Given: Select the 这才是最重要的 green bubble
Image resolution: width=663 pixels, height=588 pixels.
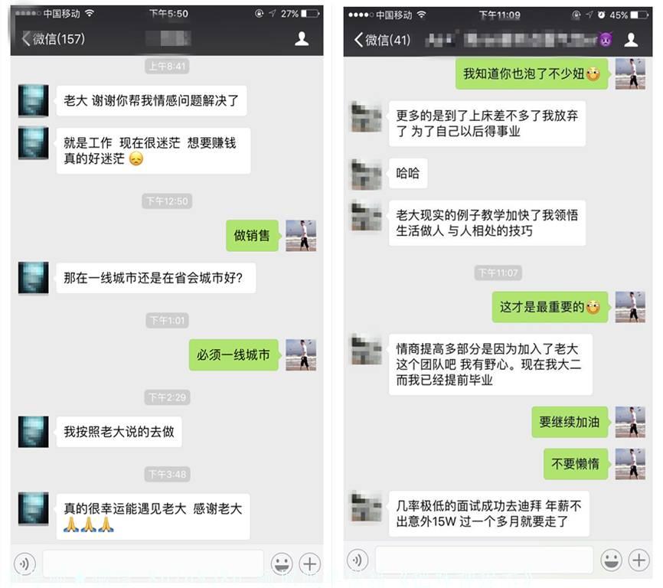Looking at the screenshot, I should (x=550, y=307).
